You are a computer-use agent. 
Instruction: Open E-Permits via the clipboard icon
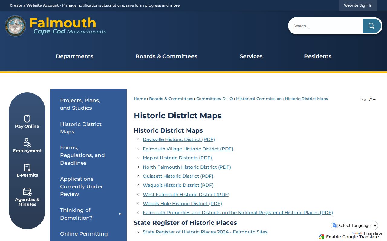point(27,167)
